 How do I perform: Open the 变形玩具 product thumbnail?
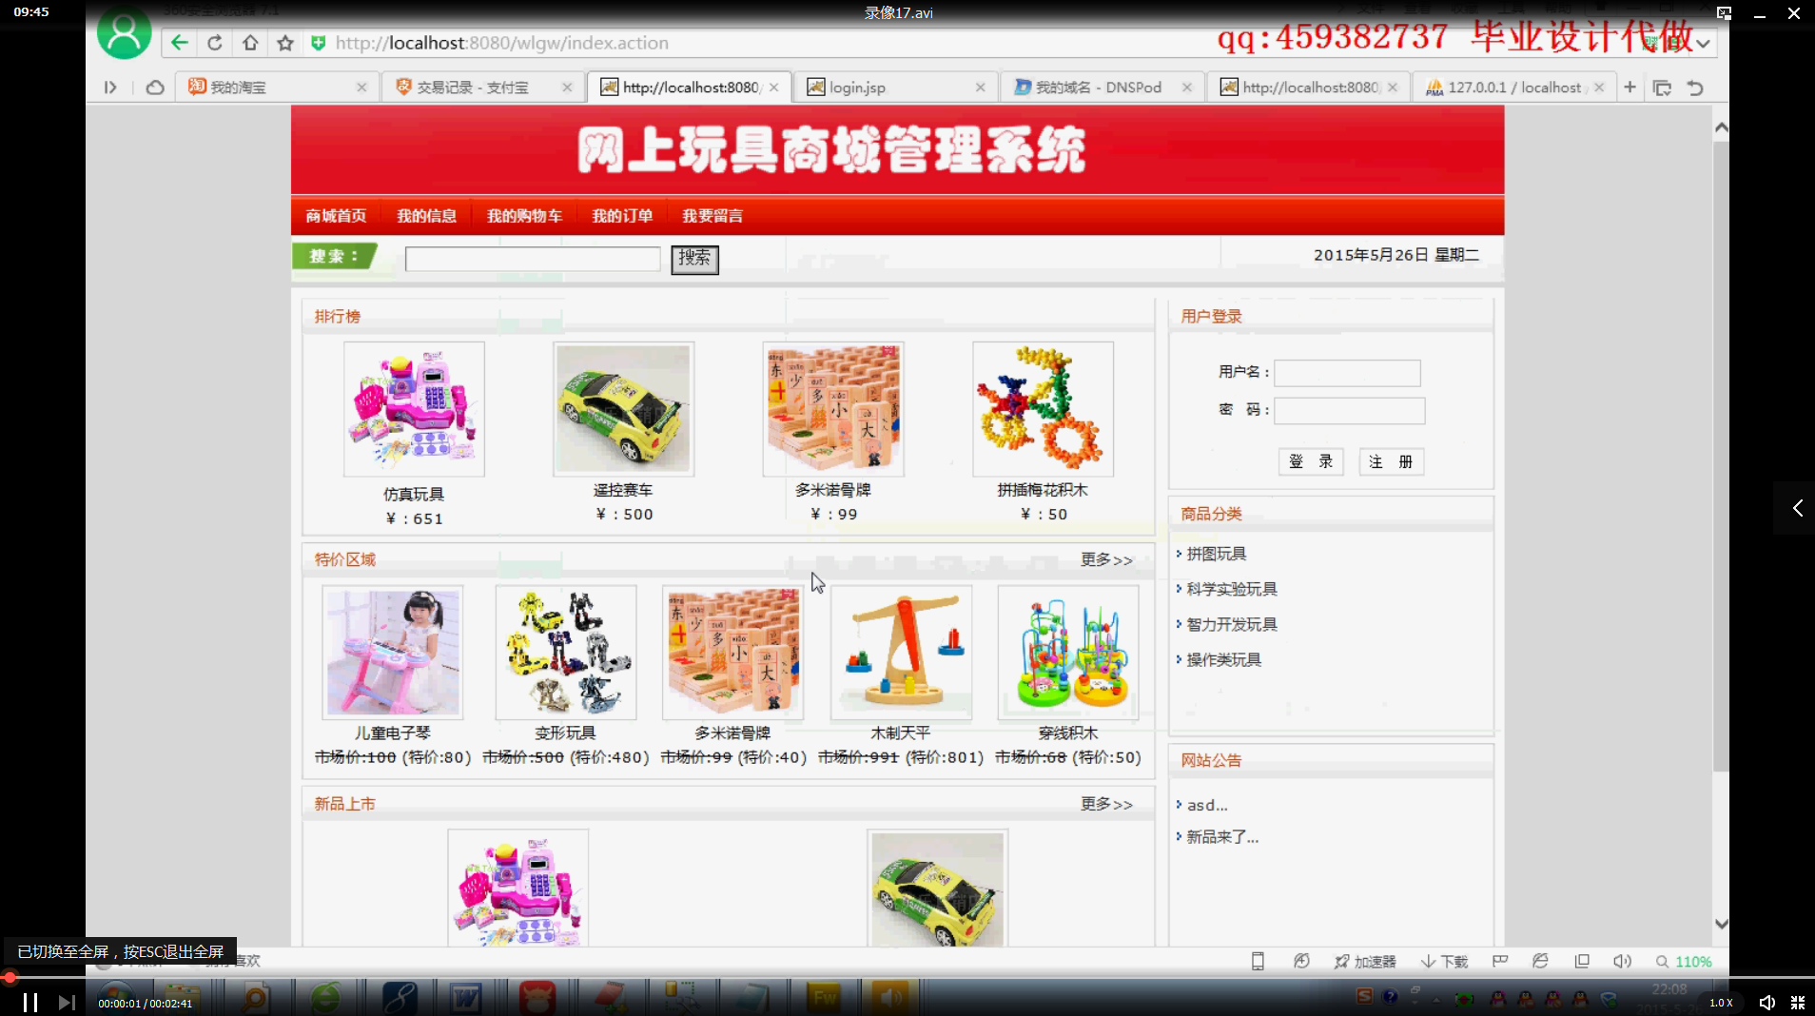click(565, 653)
